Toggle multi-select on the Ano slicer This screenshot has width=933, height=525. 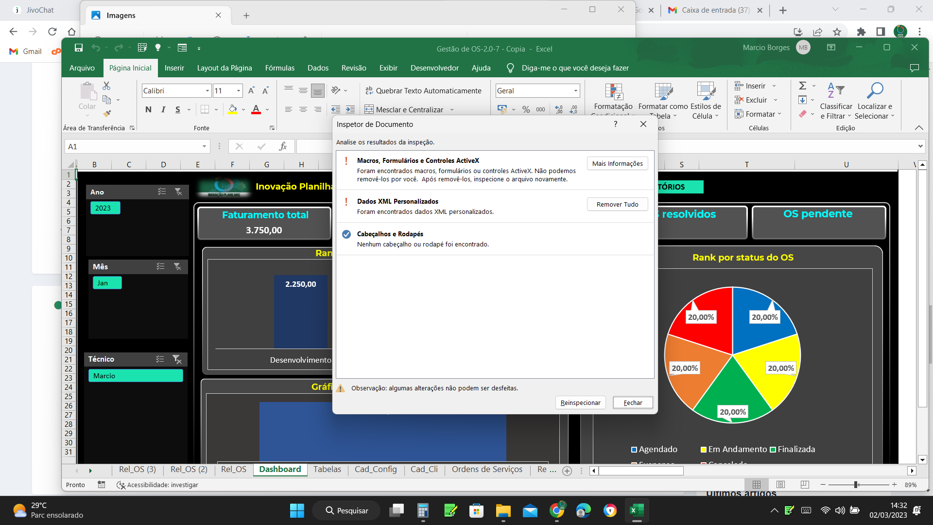(x=162, y=192)
